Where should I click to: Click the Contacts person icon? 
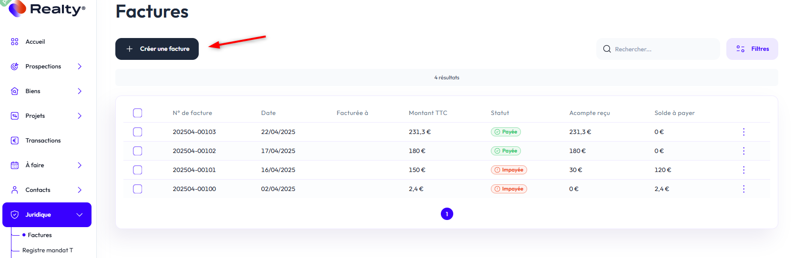pyautogui.click(x=15, y=190)
